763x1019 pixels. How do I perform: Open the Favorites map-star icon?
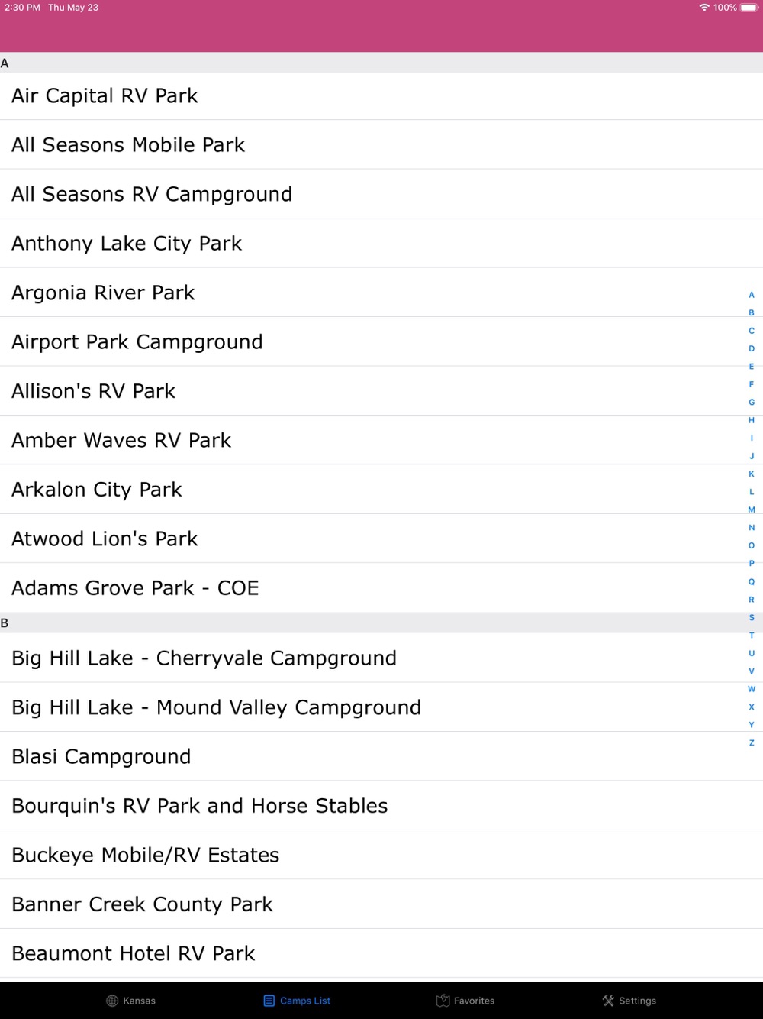click(443, 1001)
